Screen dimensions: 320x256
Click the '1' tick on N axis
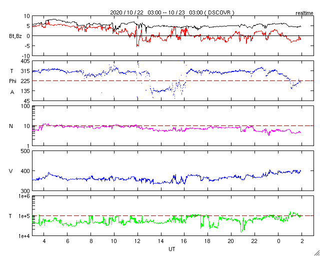point(29,146)
